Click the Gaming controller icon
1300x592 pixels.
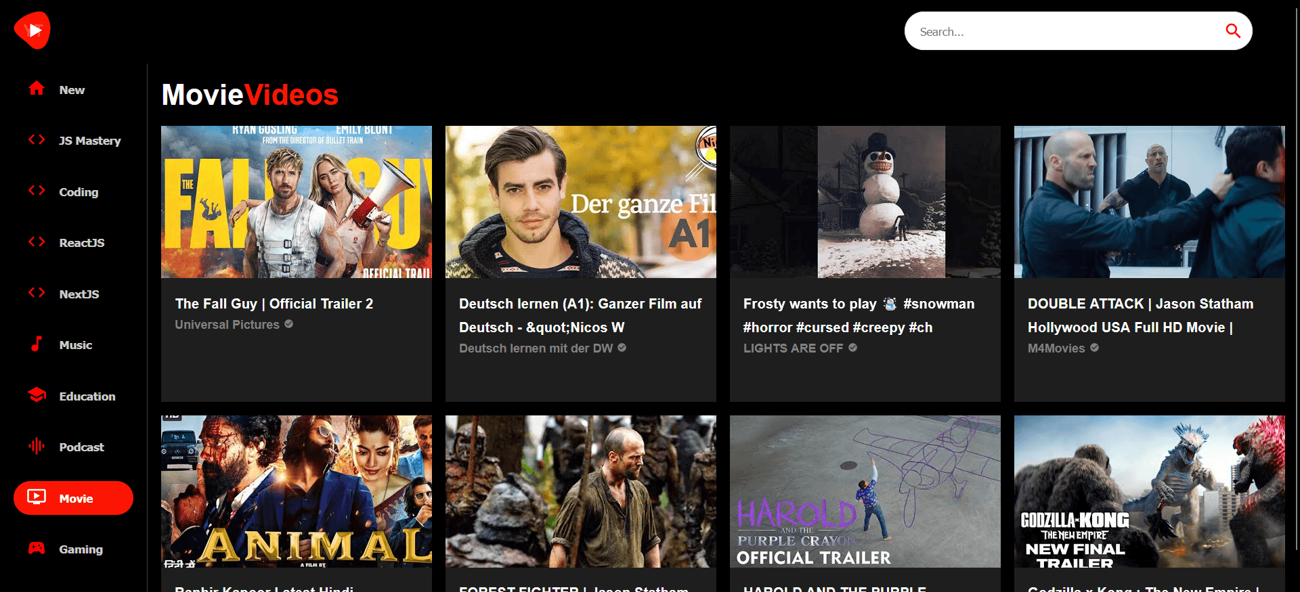(37, 548)
